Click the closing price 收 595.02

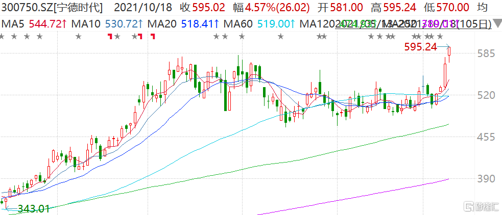[202, 7]
